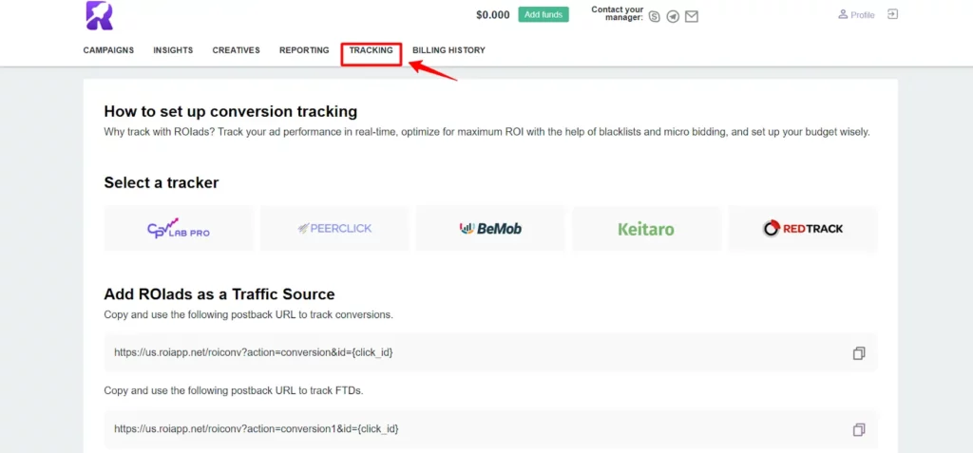Open email manager contact icon
The image size is (973, 453).
[692, 17]
